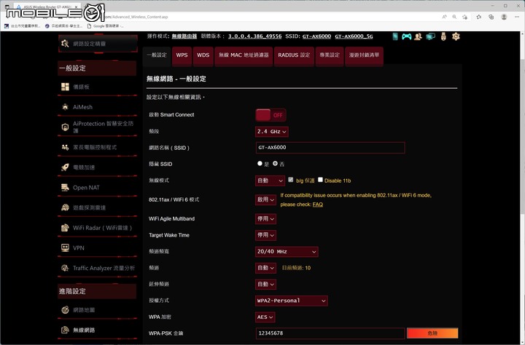Open 授權方式 WPA2-Personal dropdown
This screenshot has height=345, width=525.
(291, 301)
